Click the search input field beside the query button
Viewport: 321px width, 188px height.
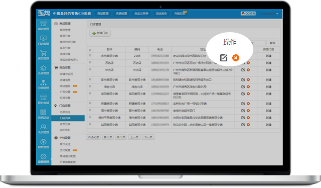258,43
